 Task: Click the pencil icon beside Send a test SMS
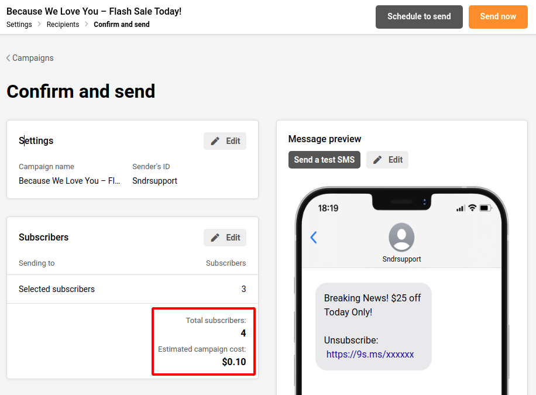(x=378, y=160)
